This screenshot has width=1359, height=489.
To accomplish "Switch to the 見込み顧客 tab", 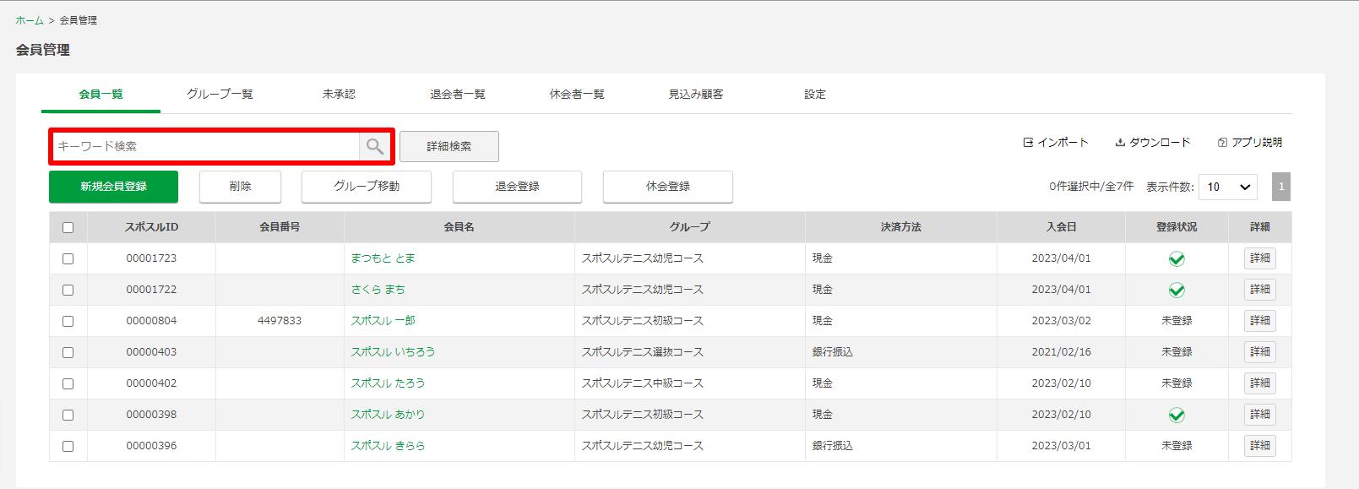I will click(x=696, y=94).
